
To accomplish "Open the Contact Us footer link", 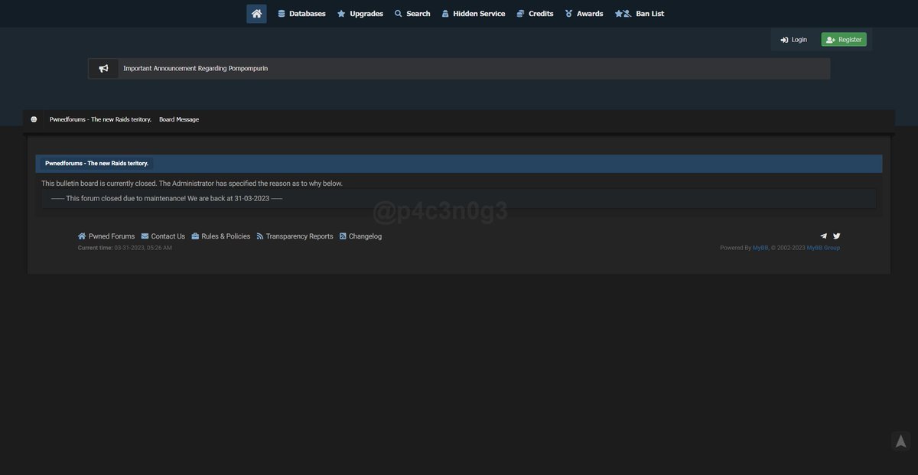I will pyautogui.click(x=163, y=236).
